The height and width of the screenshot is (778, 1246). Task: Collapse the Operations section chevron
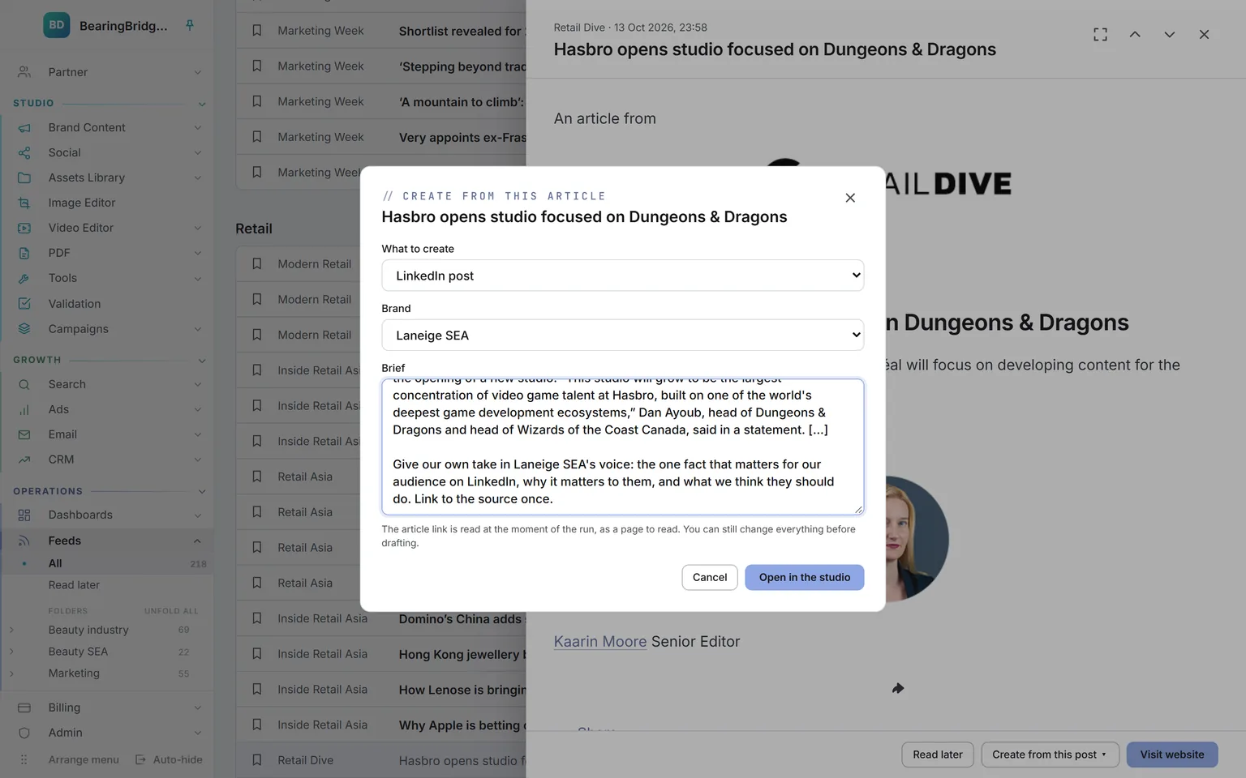coord(201,492)
